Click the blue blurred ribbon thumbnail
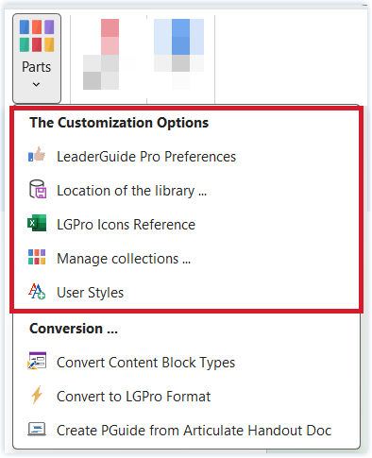This screenshot has height=458, width=372. pyautogui.click(x=178, y=54)
